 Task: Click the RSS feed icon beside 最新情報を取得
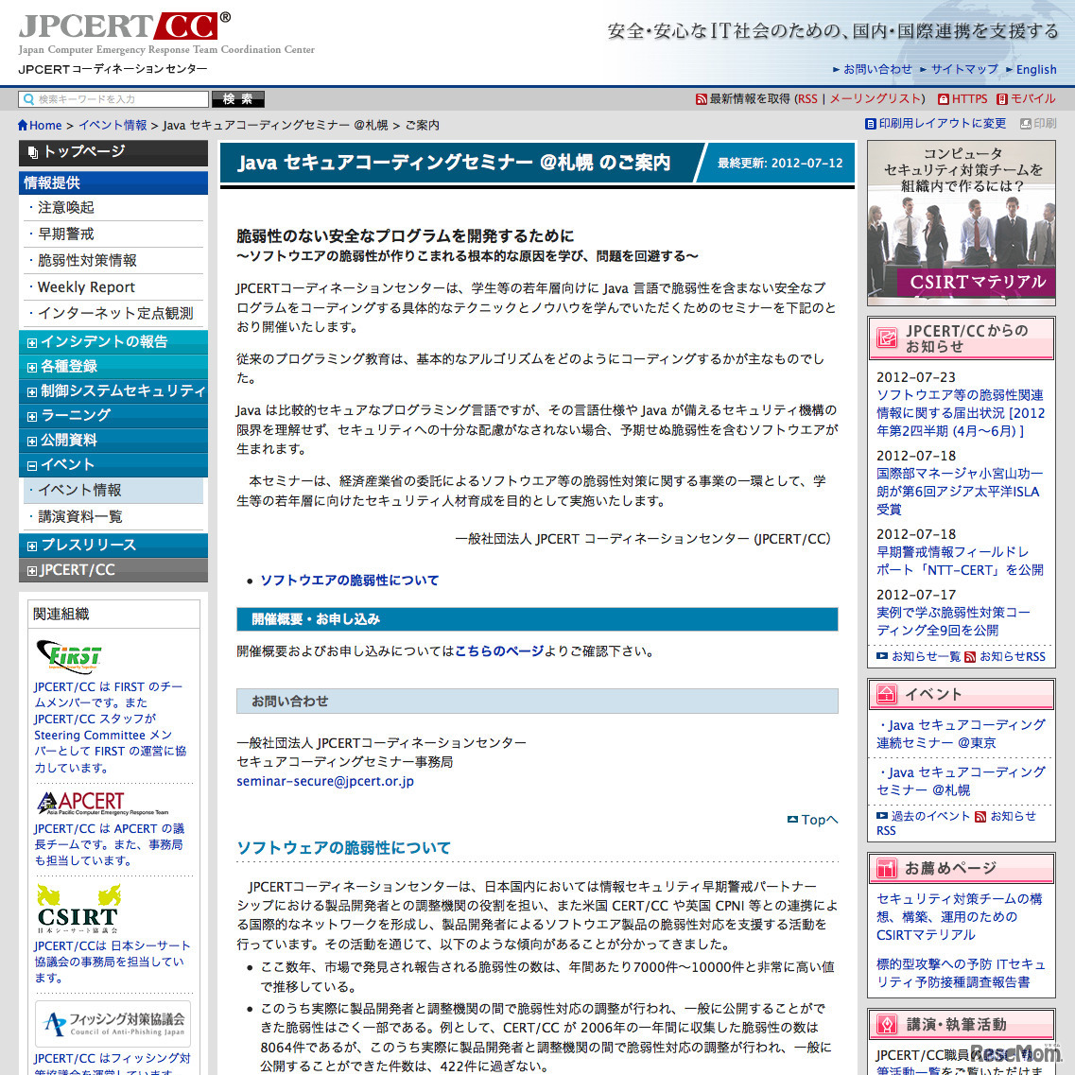tap(702, 99)
